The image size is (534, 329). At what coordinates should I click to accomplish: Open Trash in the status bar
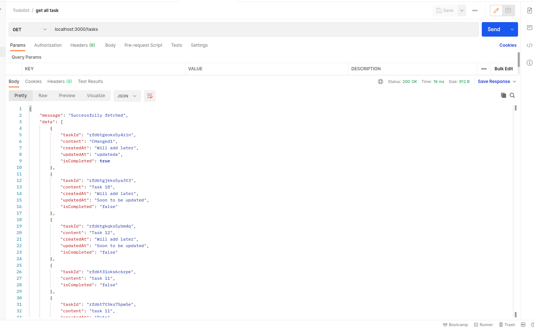pyautogui.click(x=507, y=325)
